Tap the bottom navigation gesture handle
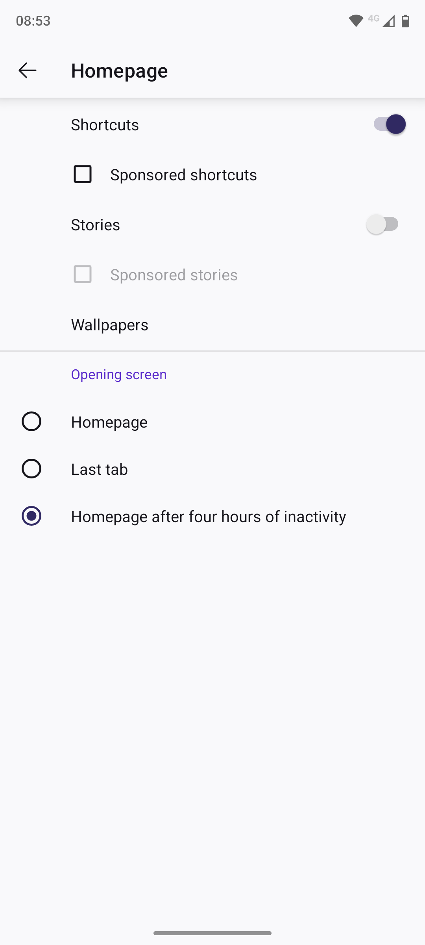Image resolution: width=425 pixels, height=945 pixels. click(213, 933)
